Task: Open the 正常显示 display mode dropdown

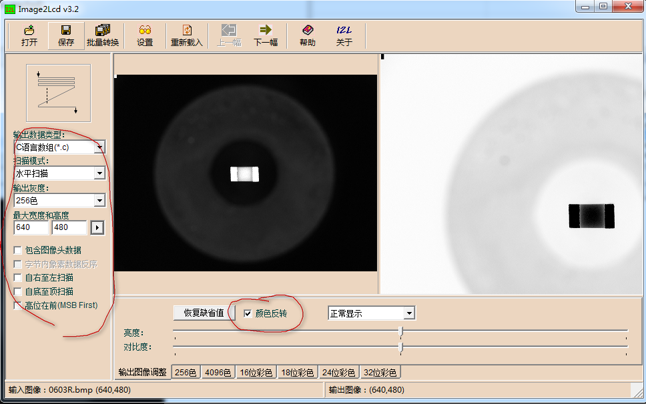Action: [408, 313]
